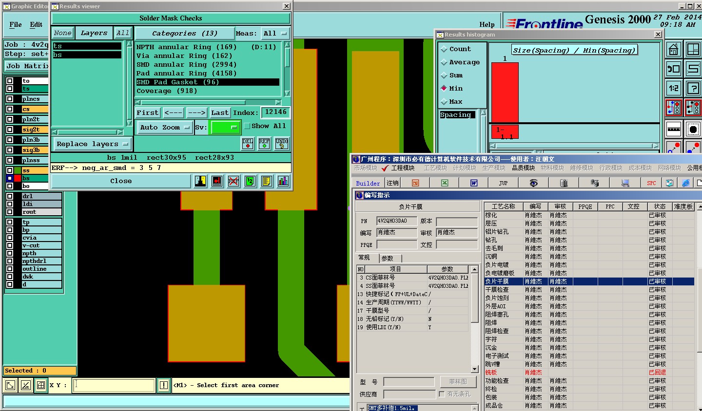Click the black netlist traffic light icon

pyautogui.click(x=693, y=108)
